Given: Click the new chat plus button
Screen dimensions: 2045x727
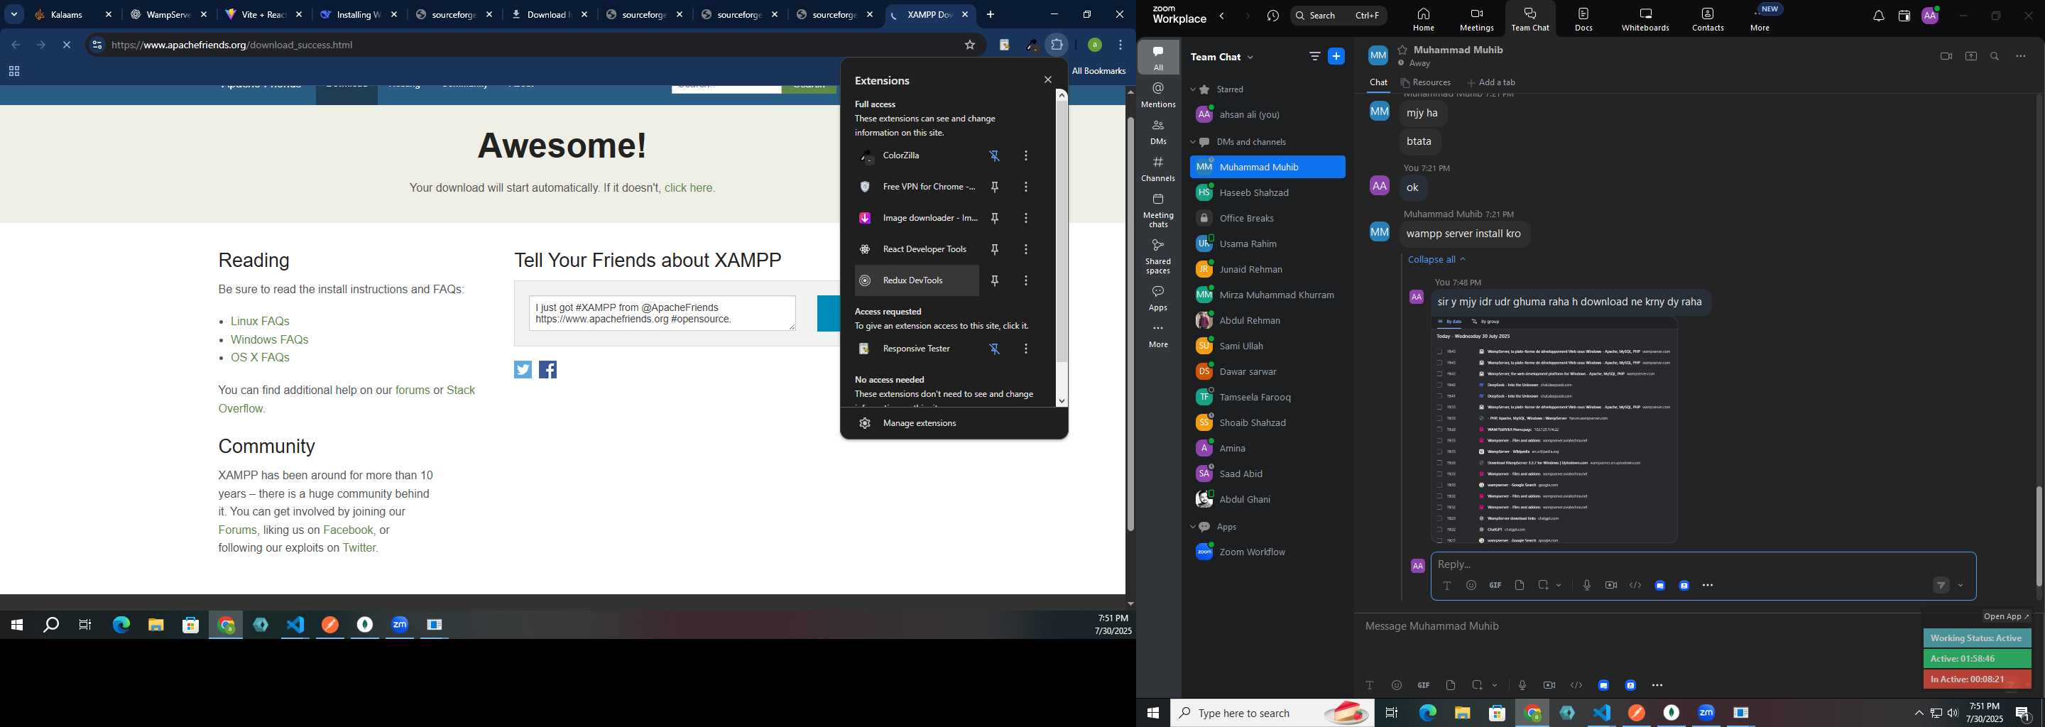Looking at the screenshot, I should pyautogui.click(x=1337, y=56).
